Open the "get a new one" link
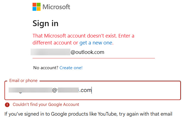The image size is (183, 122). point(96,43)
